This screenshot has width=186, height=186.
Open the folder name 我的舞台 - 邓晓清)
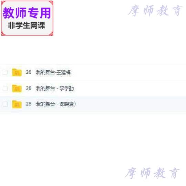(56, 104)
